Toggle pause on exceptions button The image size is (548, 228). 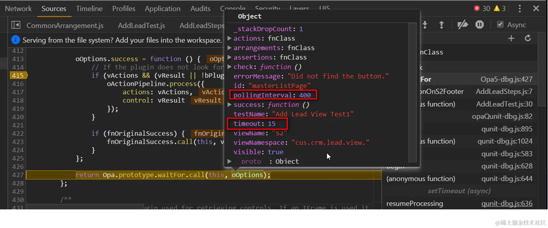click(x=479, y=25)
